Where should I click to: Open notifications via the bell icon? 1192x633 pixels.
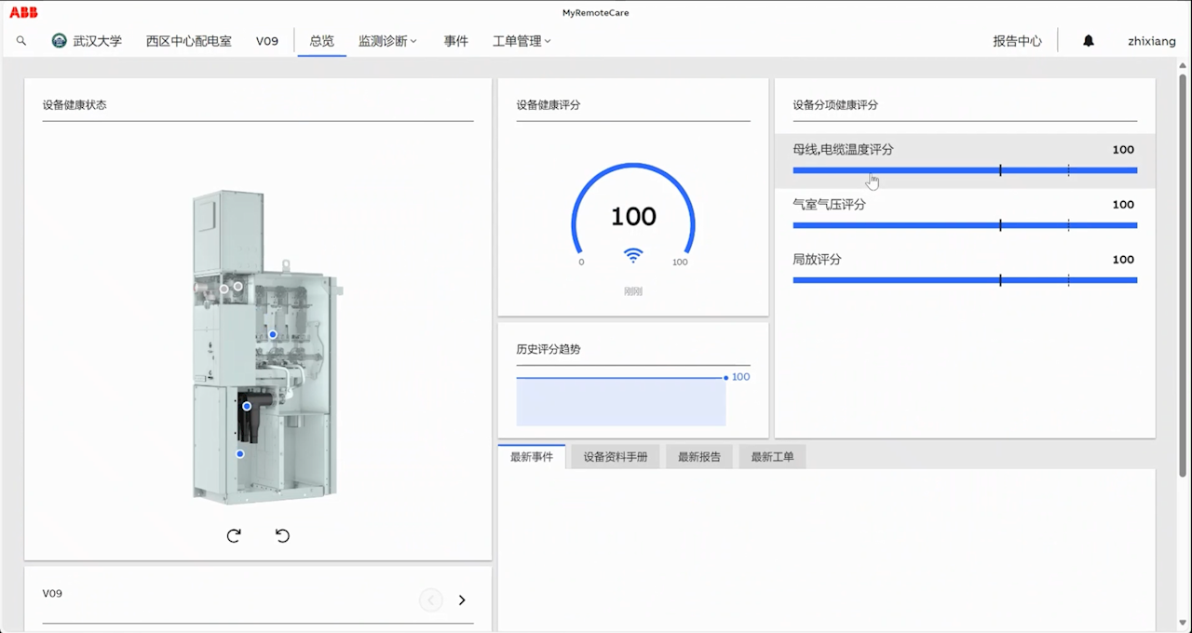coord(1088,40)
